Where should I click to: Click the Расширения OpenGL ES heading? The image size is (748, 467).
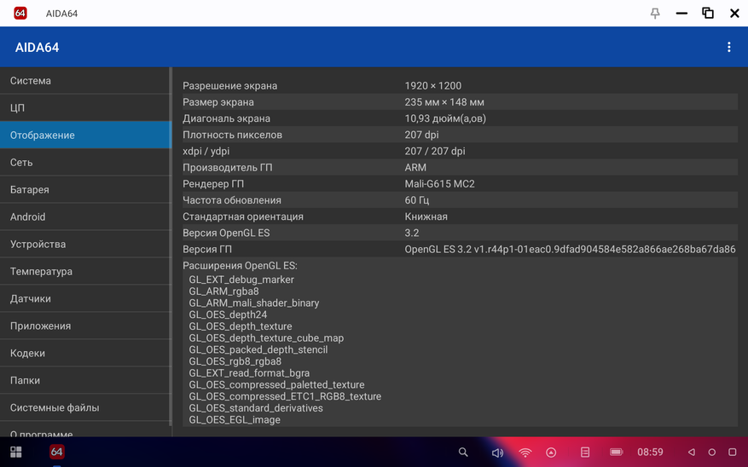coord(240,265)
